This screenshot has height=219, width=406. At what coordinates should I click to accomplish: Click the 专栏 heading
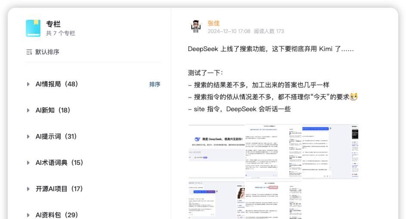click(x=53, y=24)
